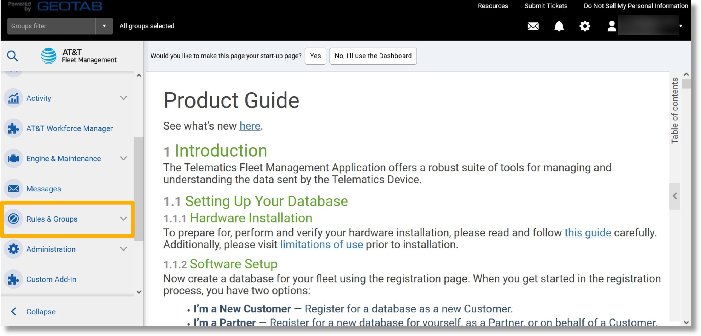Click the Rules & Groups icon
This screenshot has height=336, width=701.
pyautogui.click(x=13, y=219)
